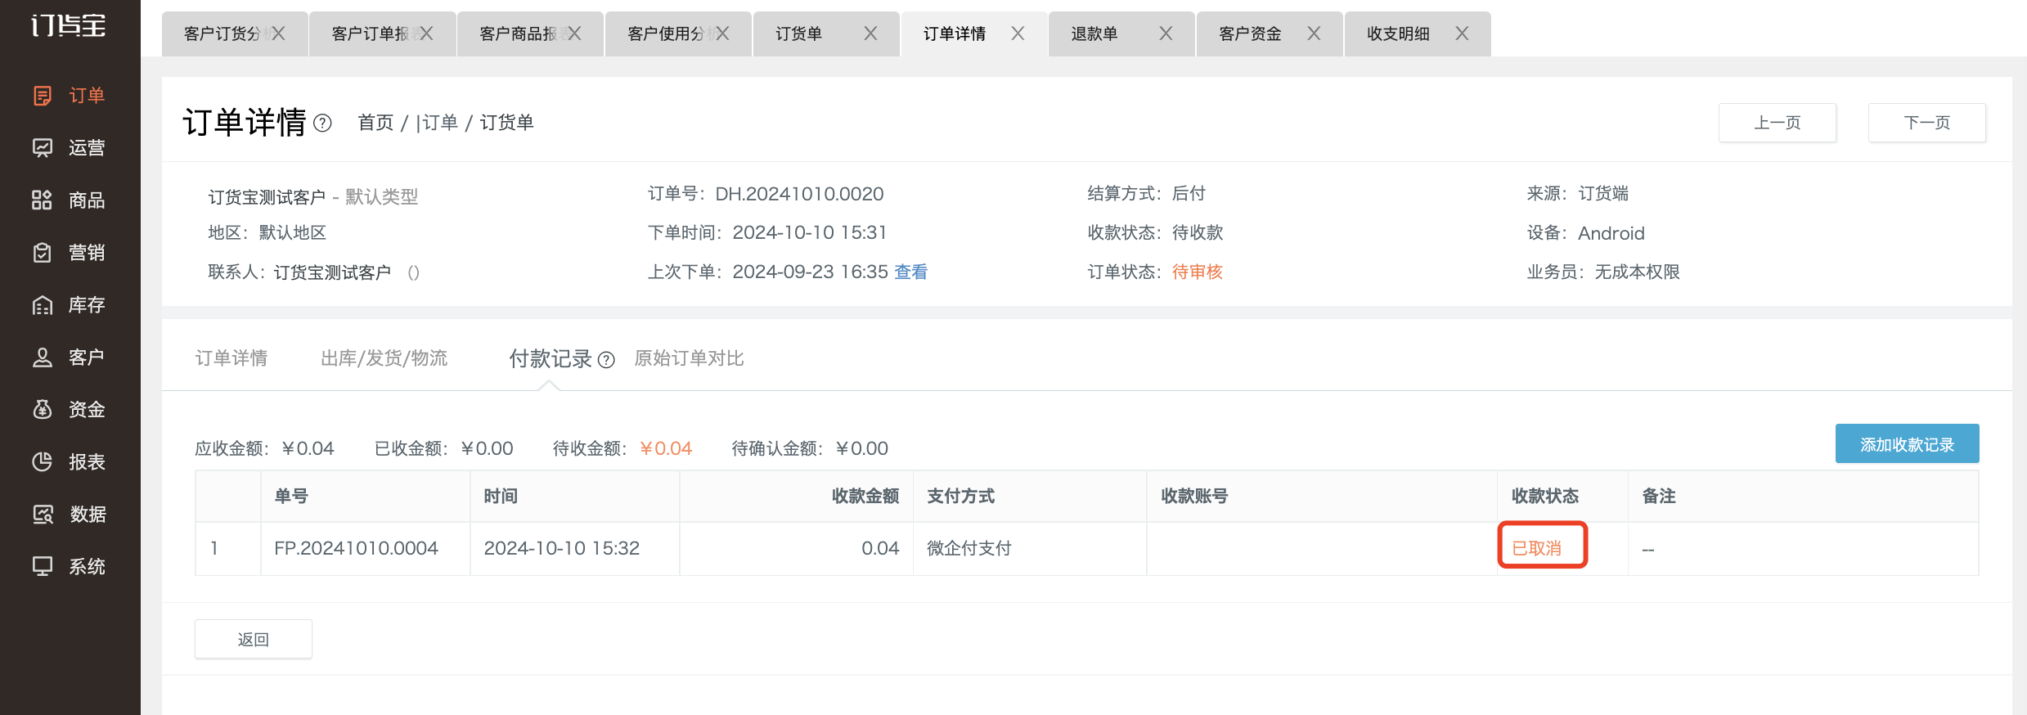Click the 设备 Android value

click(1611, 233)
